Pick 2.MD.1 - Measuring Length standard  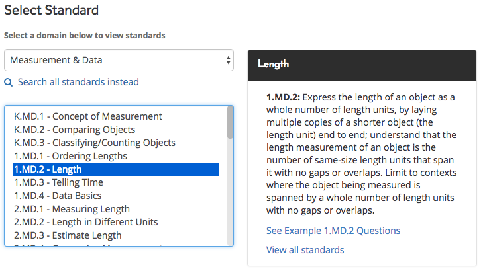(72, 209)
